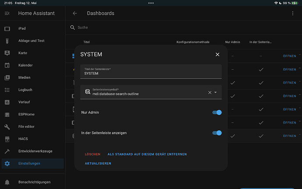Open the HACS store icon

pyautogui.click(x=7, y=139)
